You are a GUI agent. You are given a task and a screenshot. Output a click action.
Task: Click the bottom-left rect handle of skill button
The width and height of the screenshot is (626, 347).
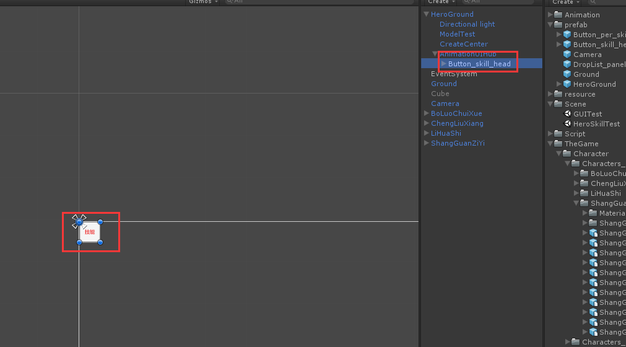coord(79,242)
